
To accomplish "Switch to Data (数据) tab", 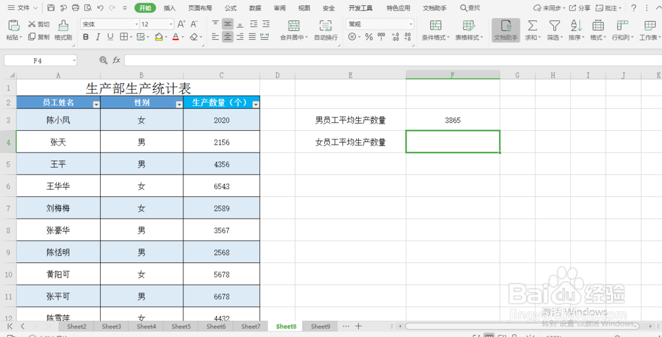I will click(x=255, y=8).
